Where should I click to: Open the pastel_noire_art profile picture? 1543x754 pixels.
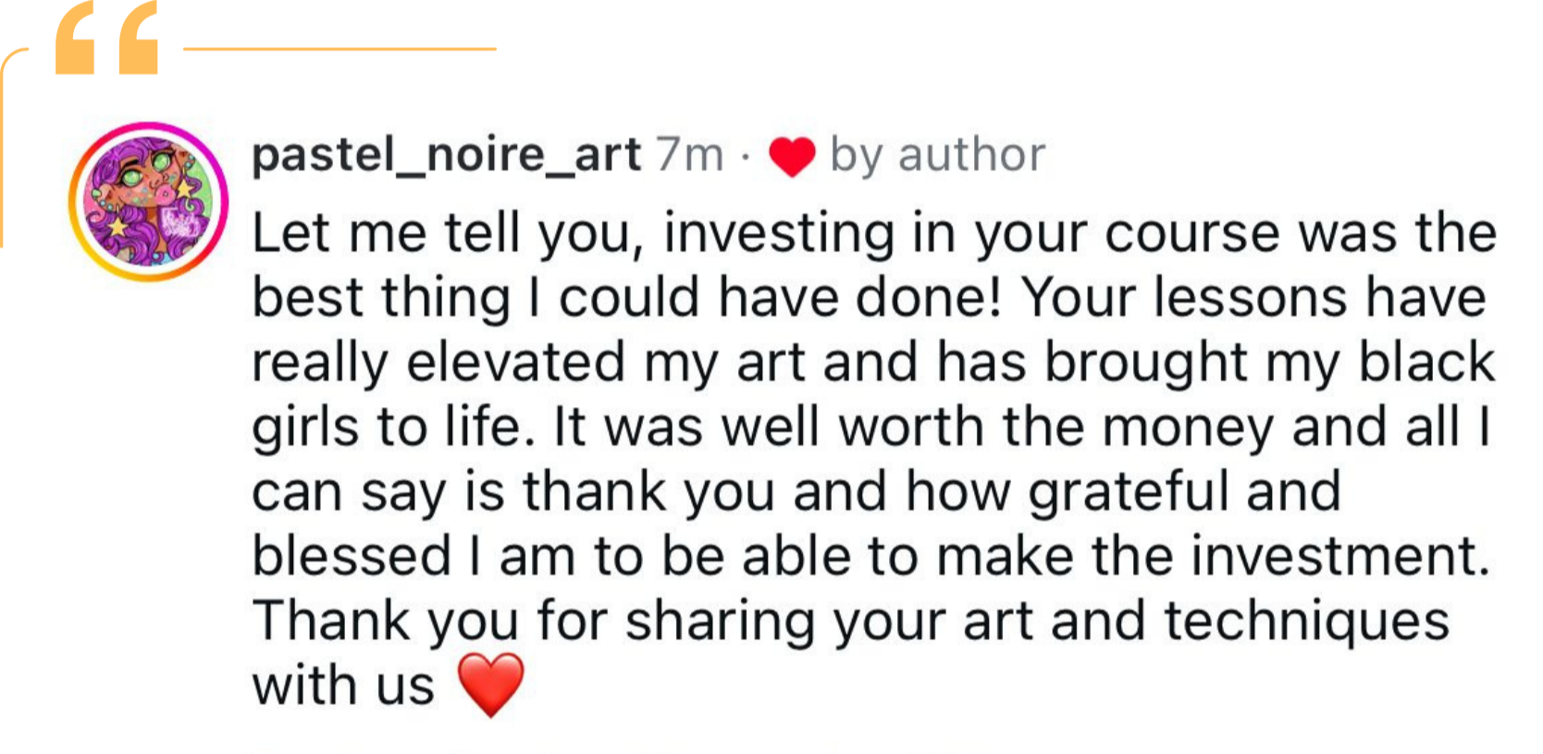click(x=148, y=202)
